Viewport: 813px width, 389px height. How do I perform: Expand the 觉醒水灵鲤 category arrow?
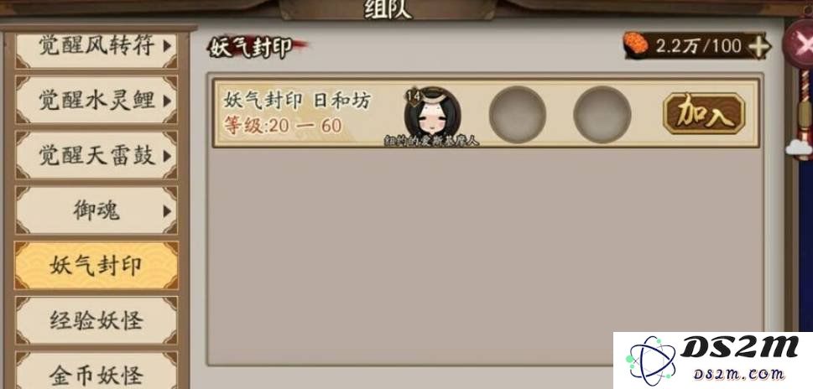point(167,101)
